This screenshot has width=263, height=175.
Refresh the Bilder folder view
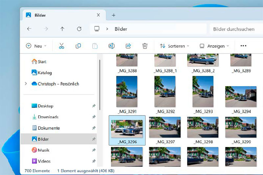pyautogui.click(x=79, y=29)
